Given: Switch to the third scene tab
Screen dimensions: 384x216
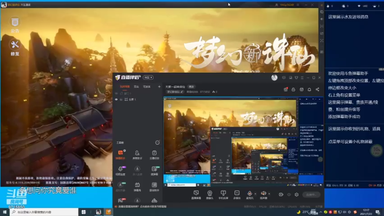Looking at the screenshot, I should [x=147, y=87].
